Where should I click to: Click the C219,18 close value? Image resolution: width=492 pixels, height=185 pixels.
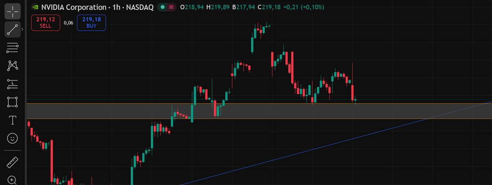[x=269, y=7]
